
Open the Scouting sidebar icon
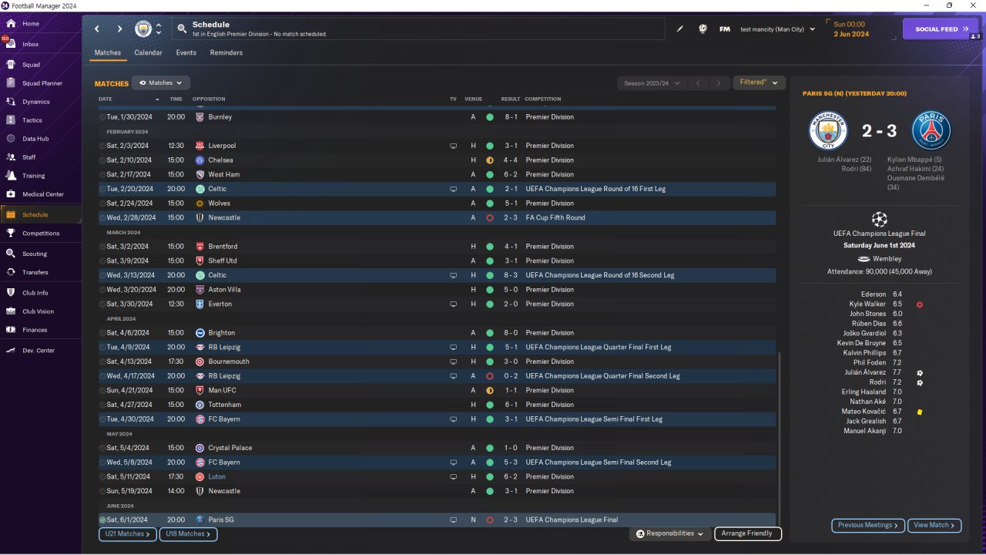click(11, 254)
